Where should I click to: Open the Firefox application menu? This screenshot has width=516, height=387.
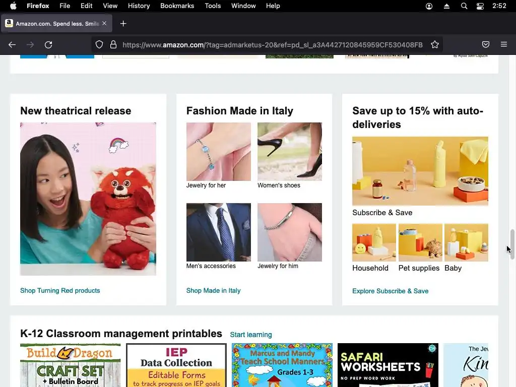(38, 6)
